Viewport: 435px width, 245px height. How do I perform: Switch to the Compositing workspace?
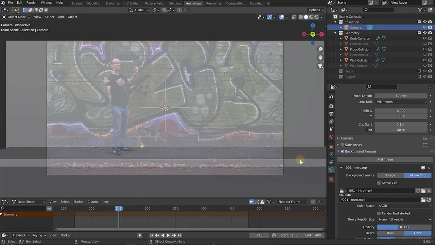click(235, 3)
